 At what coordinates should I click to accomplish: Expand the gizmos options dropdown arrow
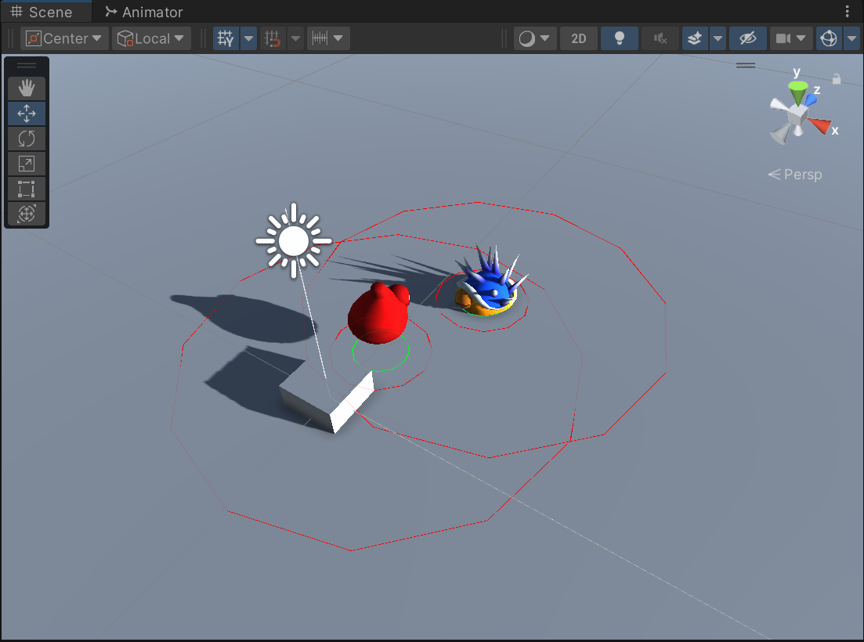pyautogui.click(x=852, y=38)
